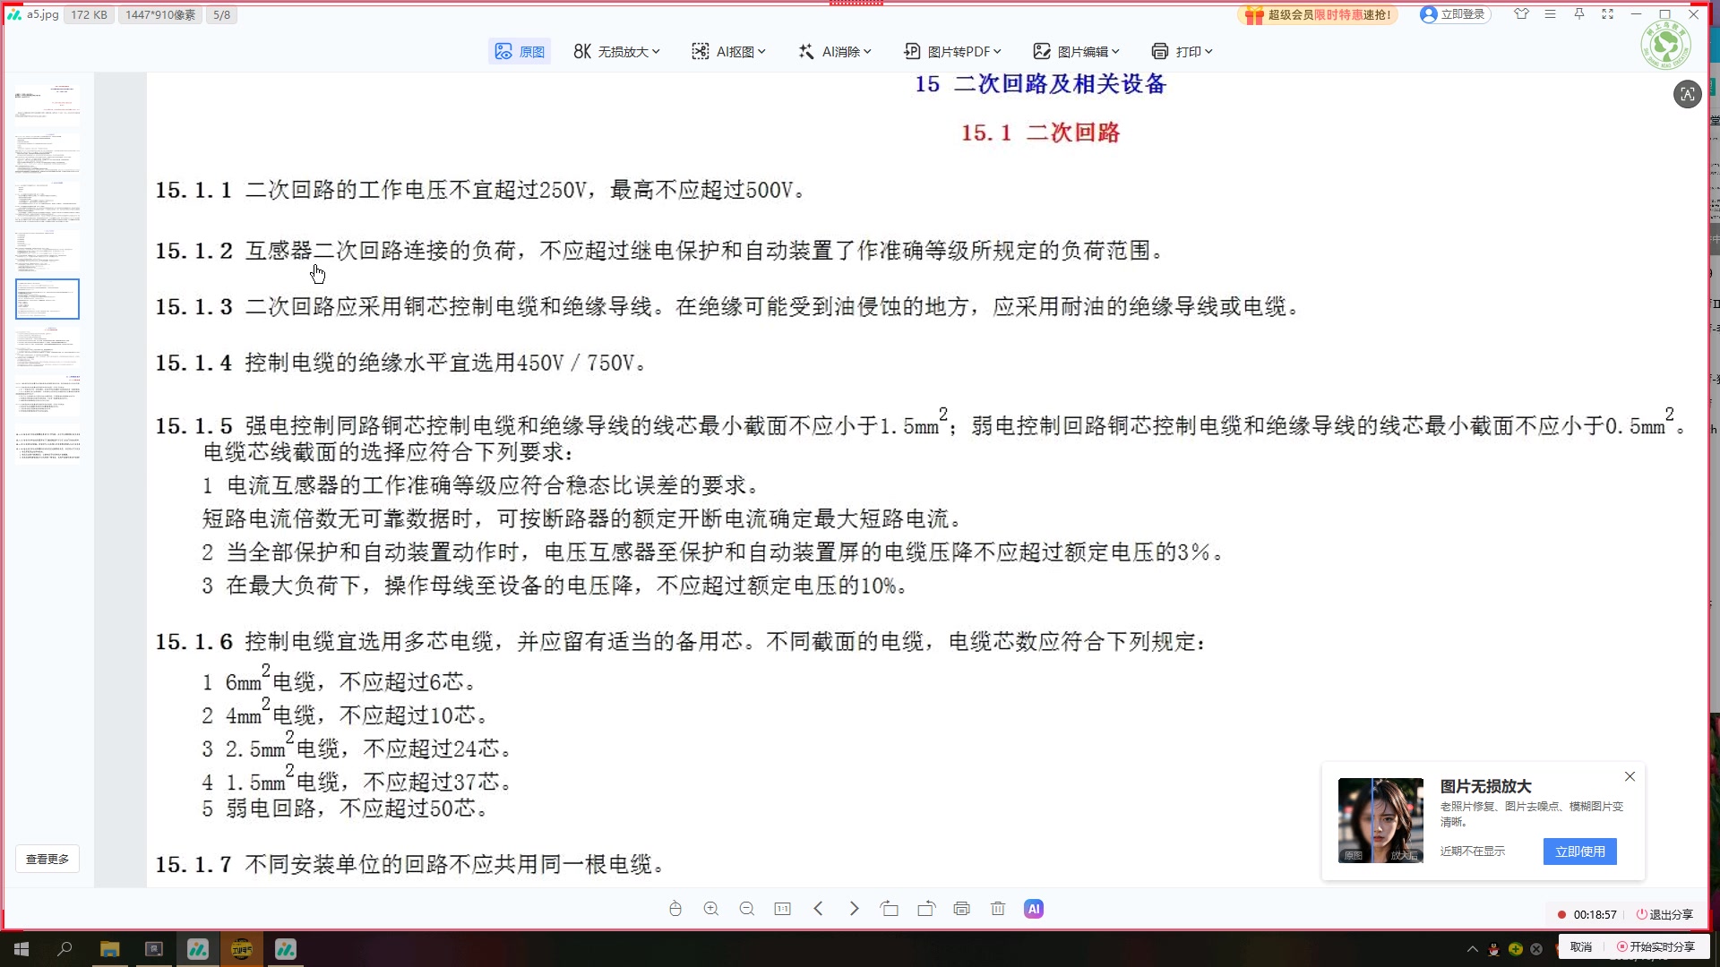Toggle fullscreen mode

click(1606, 14)
